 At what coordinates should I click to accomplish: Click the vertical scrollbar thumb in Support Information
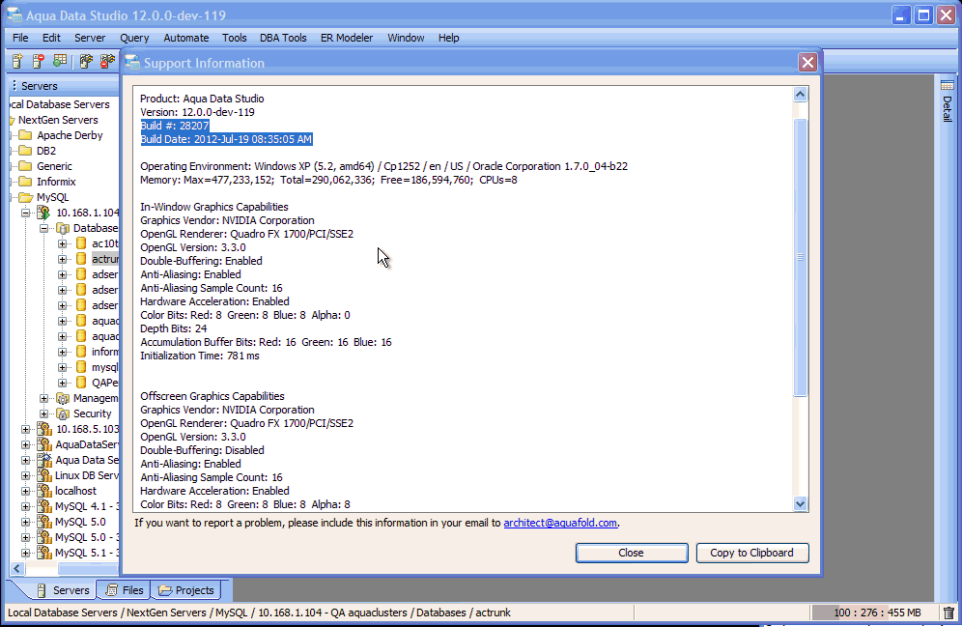pos(800,258)
